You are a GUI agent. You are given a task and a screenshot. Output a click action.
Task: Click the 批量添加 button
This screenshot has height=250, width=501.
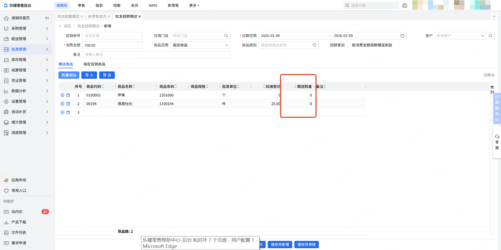(x=69, y=75)
